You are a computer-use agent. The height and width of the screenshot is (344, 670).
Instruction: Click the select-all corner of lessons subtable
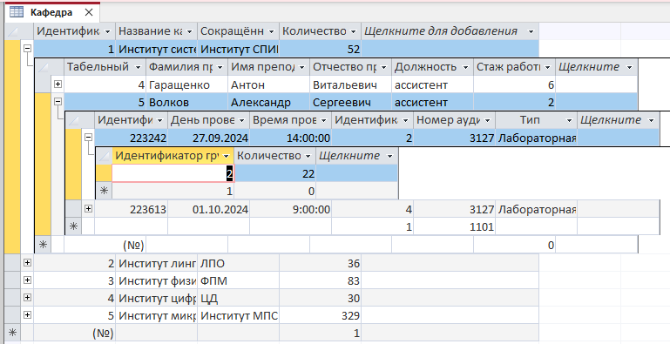click(x=73, y=120)
